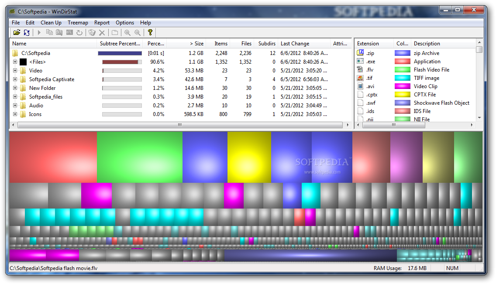Select the large yellow treemap block
The width and height of the screenshot is (496, 284).
coord(249,157)
